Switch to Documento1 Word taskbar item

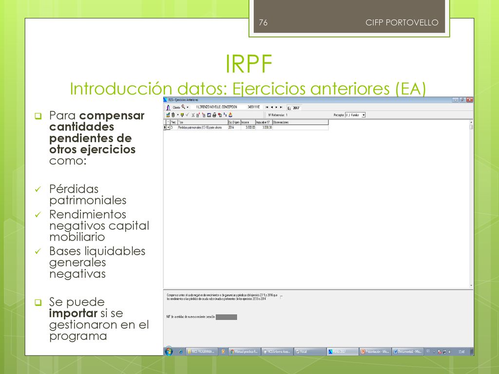pos(408,352)
